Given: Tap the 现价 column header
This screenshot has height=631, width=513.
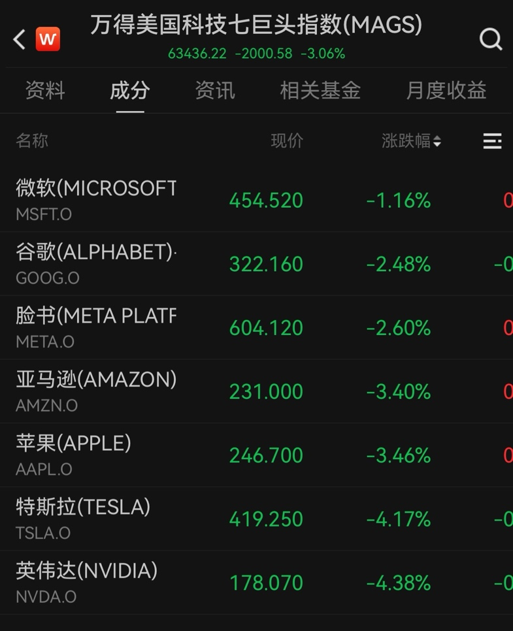Looking at the screenshot, I should 287,141.
